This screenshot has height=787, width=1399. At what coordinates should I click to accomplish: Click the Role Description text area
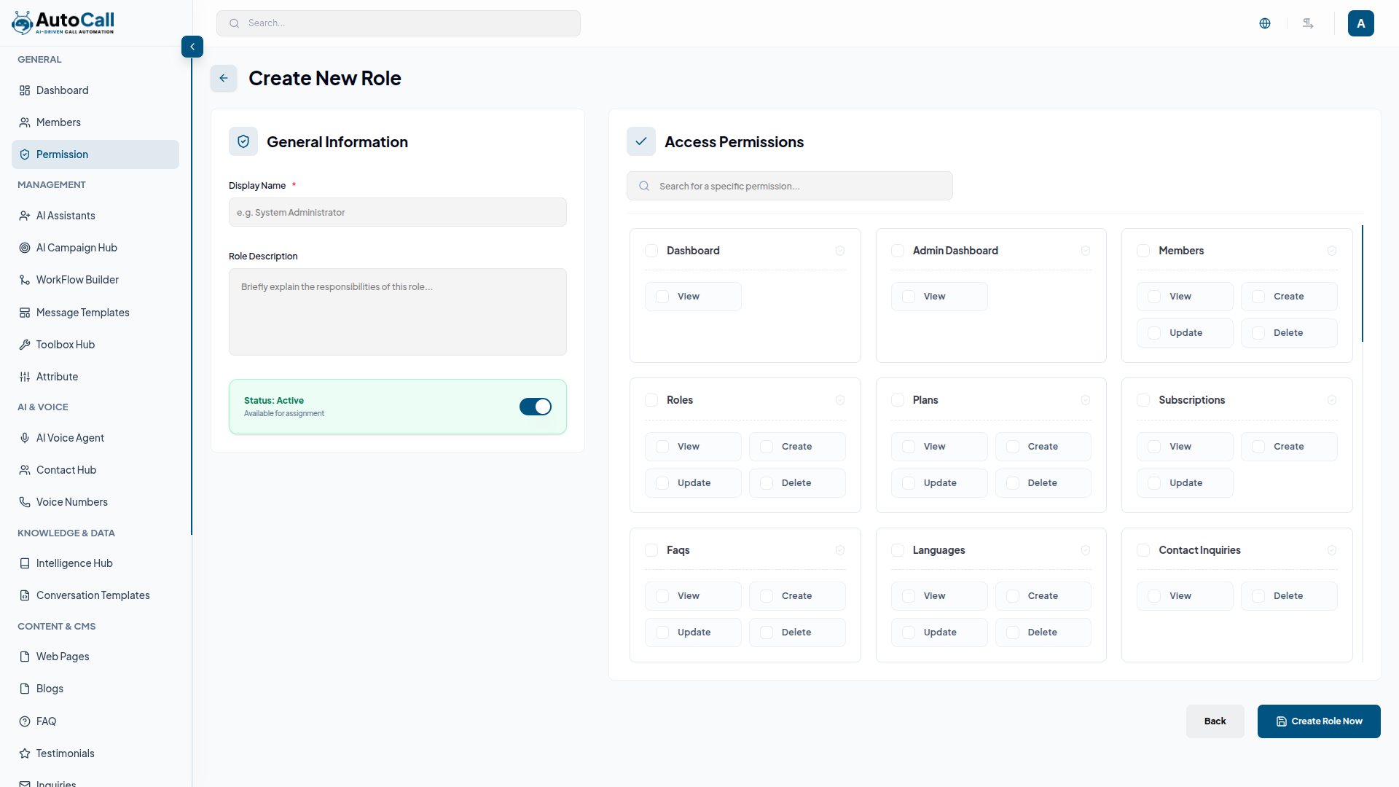pyautogui.click(x=398, y=312)
